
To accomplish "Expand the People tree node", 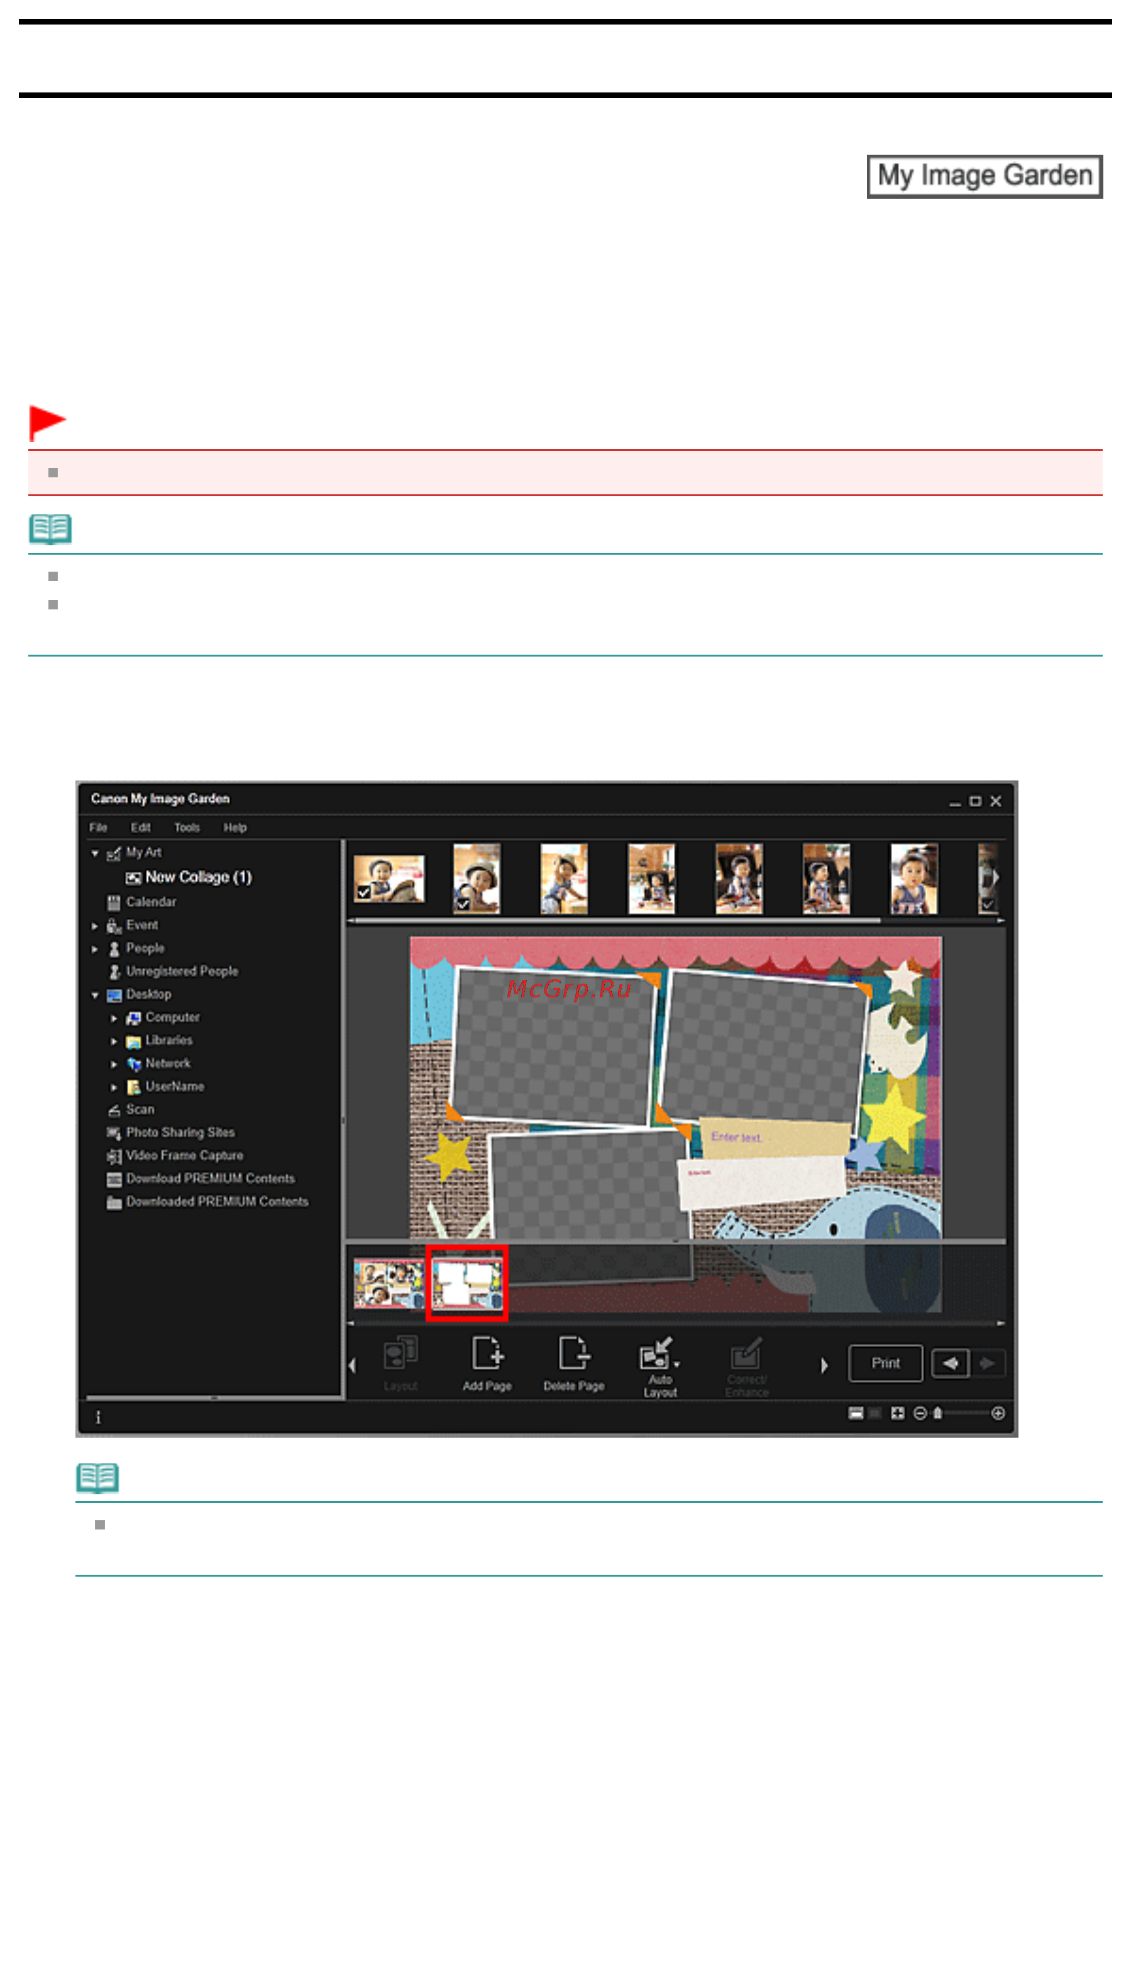I will point(95,950).
